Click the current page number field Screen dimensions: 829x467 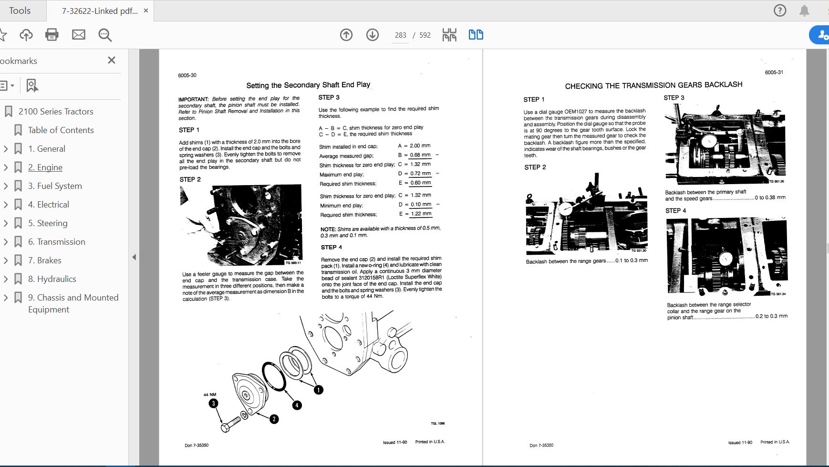click(x=401, y=35)
